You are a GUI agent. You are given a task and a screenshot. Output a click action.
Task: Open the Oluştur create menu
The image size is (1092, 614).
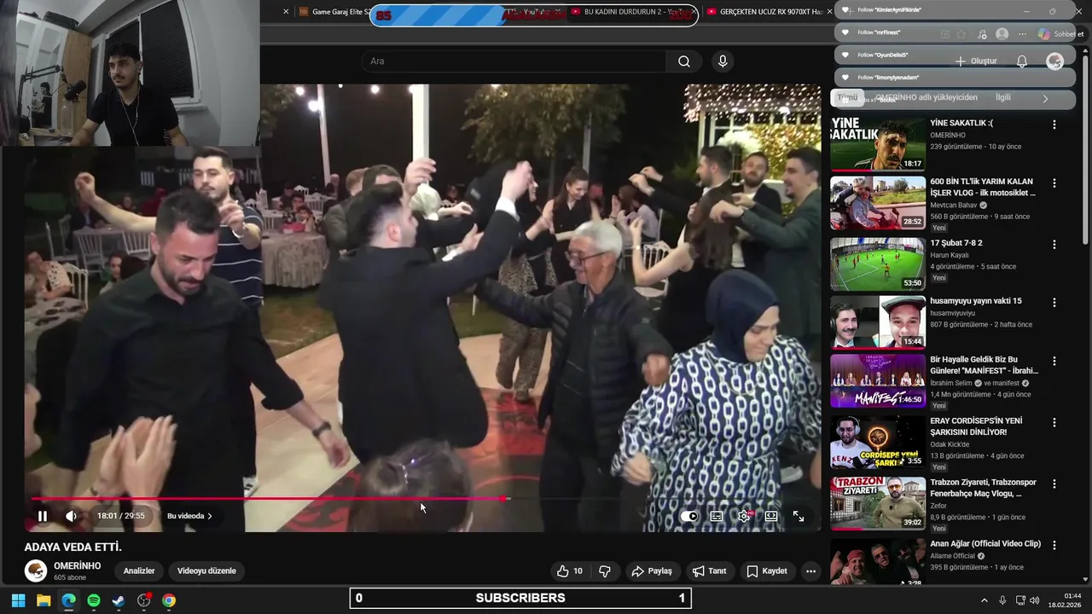tap(976, 61)
